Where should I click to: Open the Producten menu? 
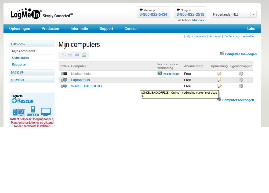50,29
